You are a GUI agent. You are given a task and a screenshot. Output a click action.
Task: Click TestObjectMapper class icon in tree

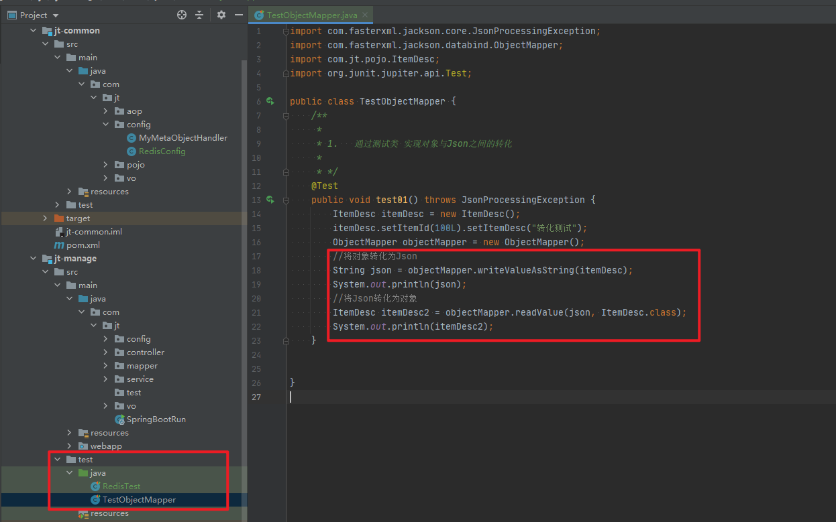click(x=95, y=500)
